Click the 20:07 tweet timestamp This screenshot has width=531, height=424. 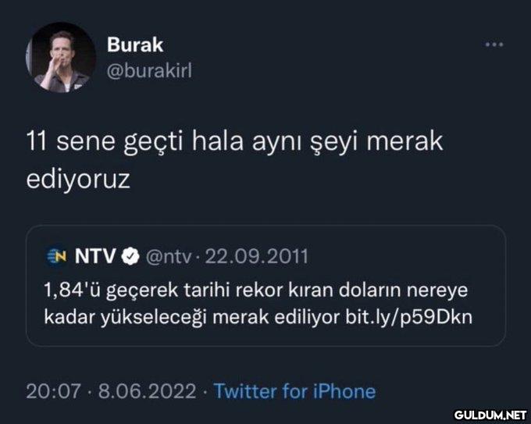pos(54,391)
